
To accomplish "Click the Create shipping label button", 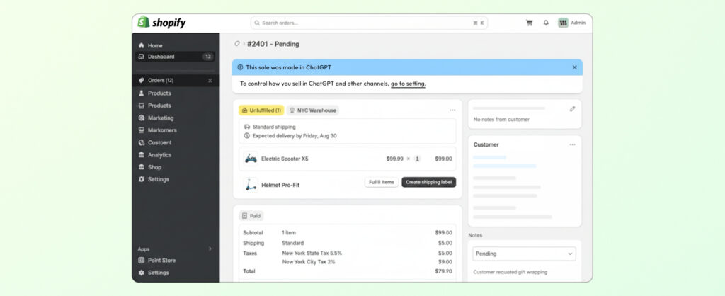I will point(428,182).
